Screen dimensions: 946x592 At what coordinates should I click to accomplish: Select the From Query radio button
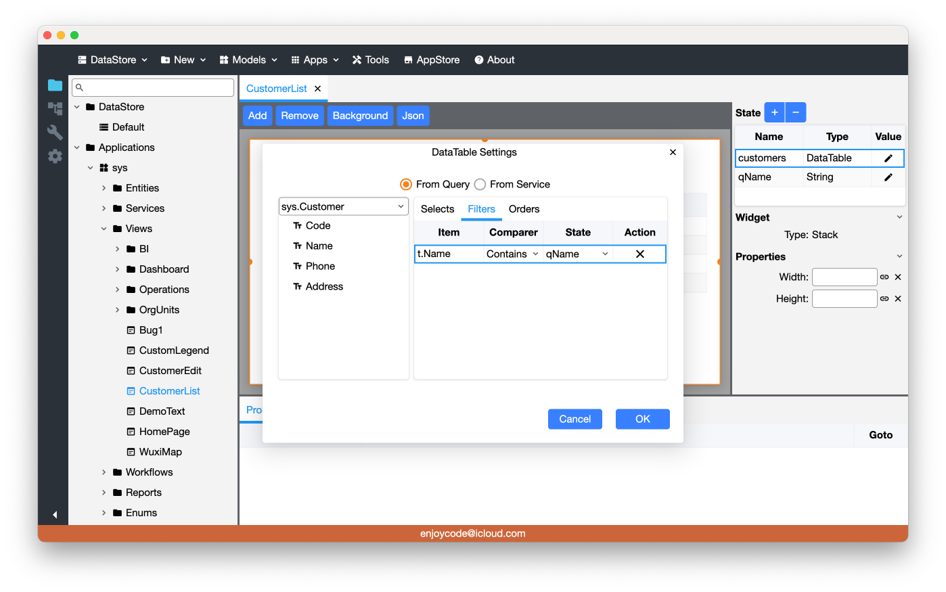(x=406, y=185)
